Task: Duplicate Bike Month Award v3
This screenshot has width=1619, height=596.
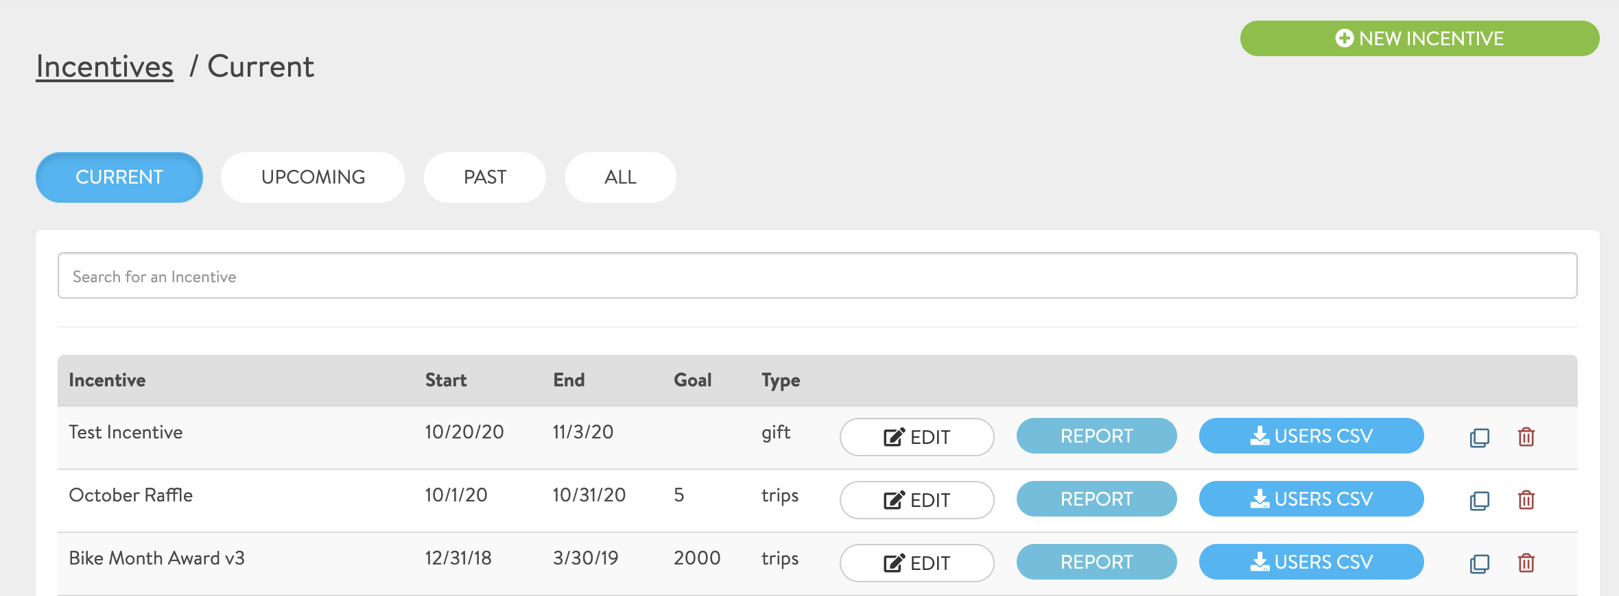Action: click(1480, 563)
